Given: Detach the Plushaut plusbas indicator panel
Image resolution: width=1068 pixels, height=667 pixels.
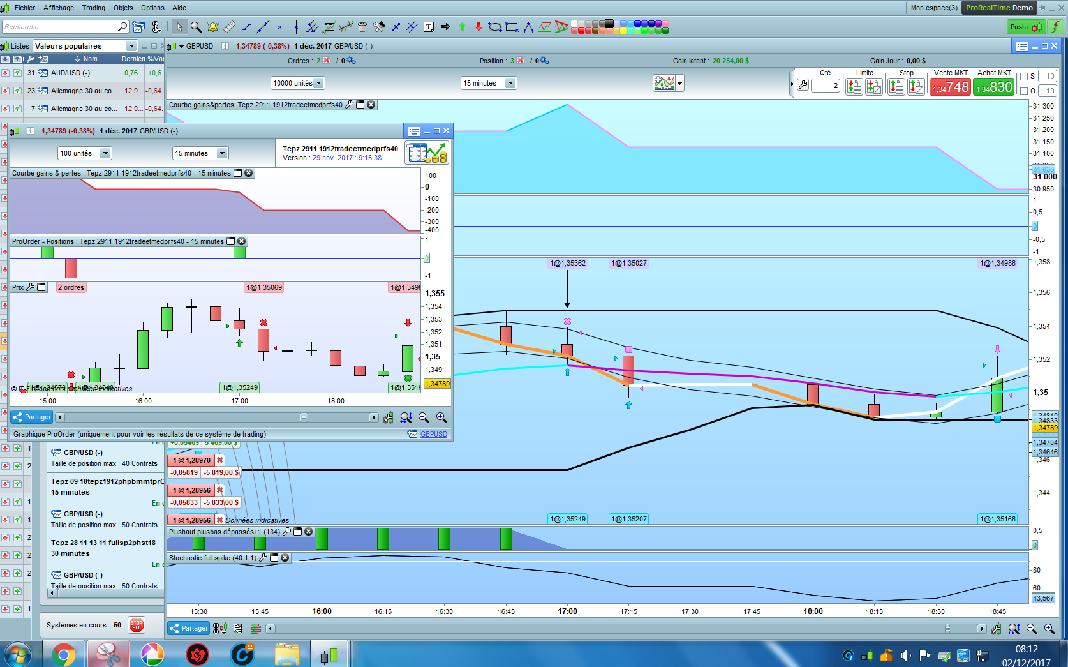Looking at the screenshot, I should click(x=298, y=532).
